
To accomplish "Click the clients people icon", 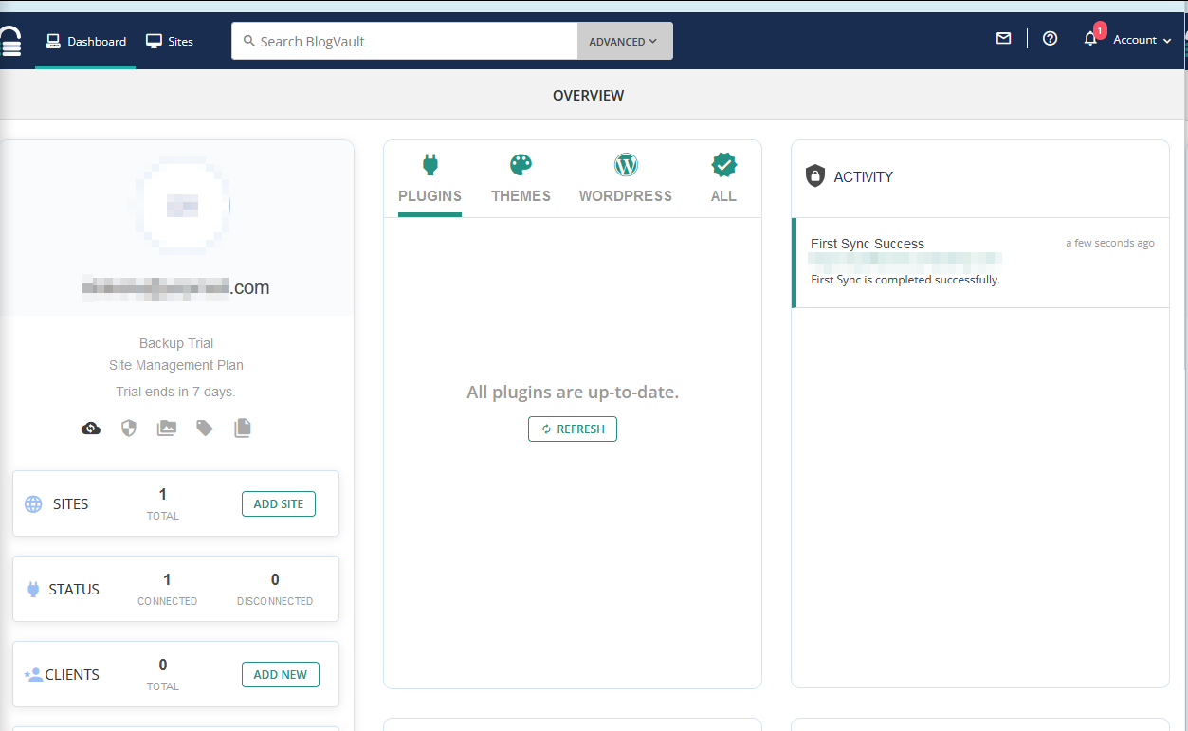I will coord(33,675).
